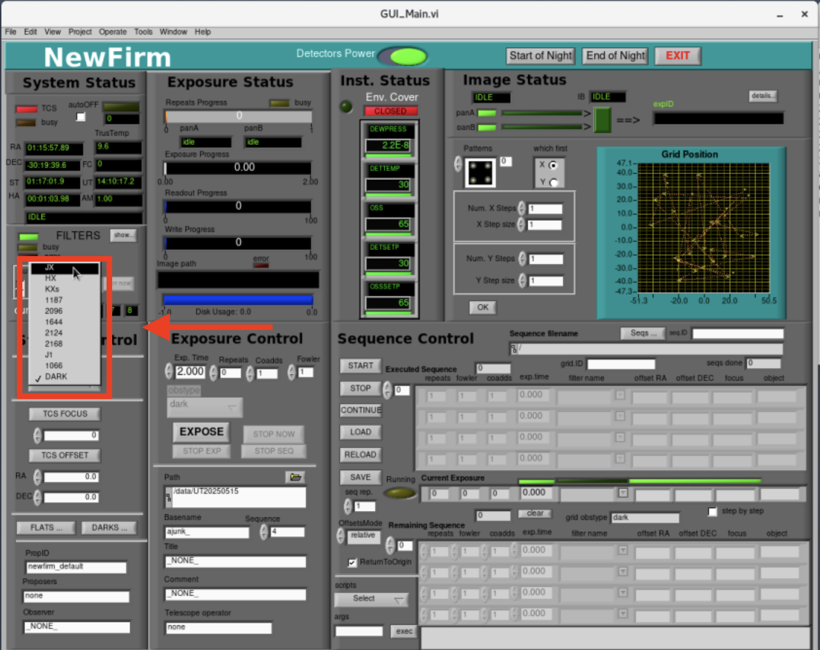Select the Y which-first radio button
820x650 pixels.
point(554,183)
